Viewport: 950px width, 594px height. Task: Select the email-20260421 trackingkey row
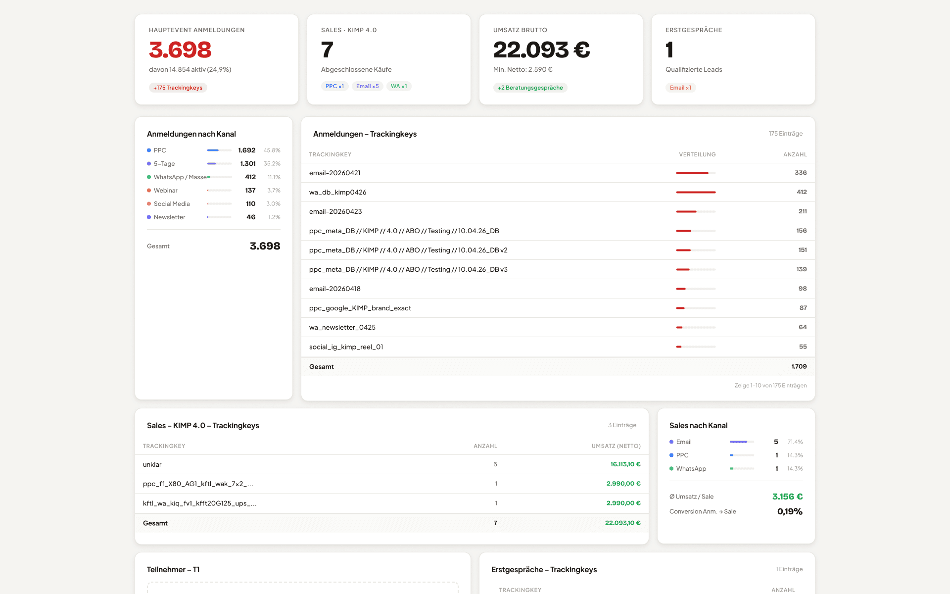(335, 173)
